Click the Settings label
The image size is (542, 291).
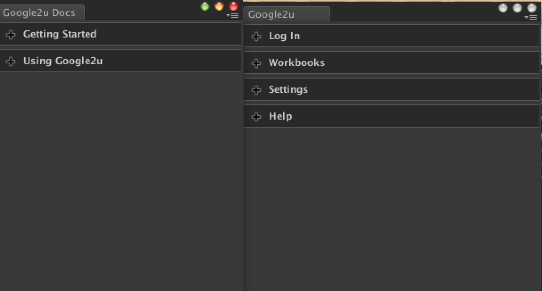[288, 90]
